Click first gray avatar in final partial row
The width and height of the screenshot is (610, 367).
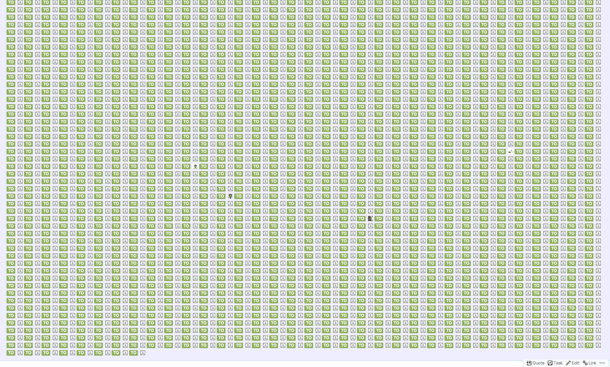(x=20, y=353)
